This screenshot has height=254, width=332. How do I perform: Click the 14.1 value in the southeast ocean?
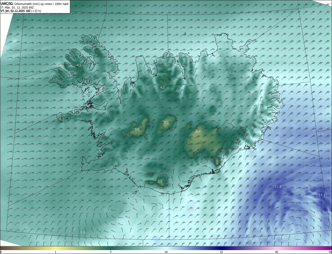click(322, 195)
